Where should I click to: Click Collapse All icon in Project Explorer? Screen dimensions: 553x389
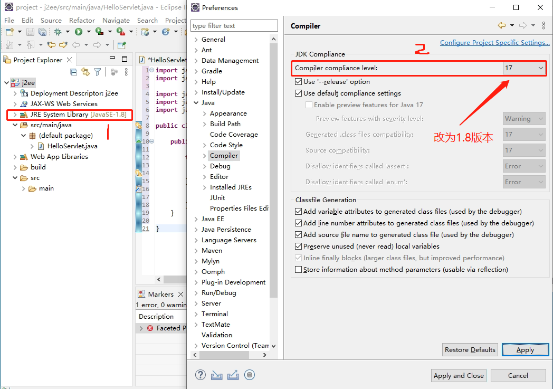pos(74,72)
